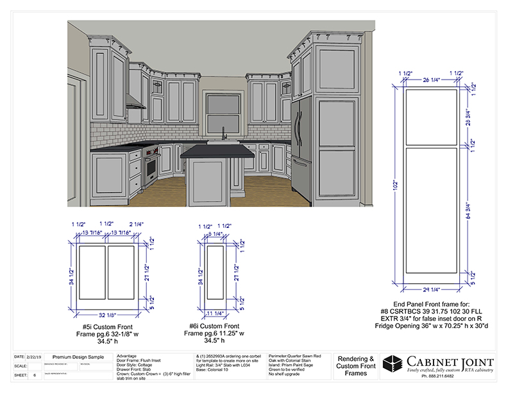The height and width of the screenshot is (393, 508).
Task: Click the 'Rendering & Custom Front Frames' sheet title
Action: coord(355,366)
